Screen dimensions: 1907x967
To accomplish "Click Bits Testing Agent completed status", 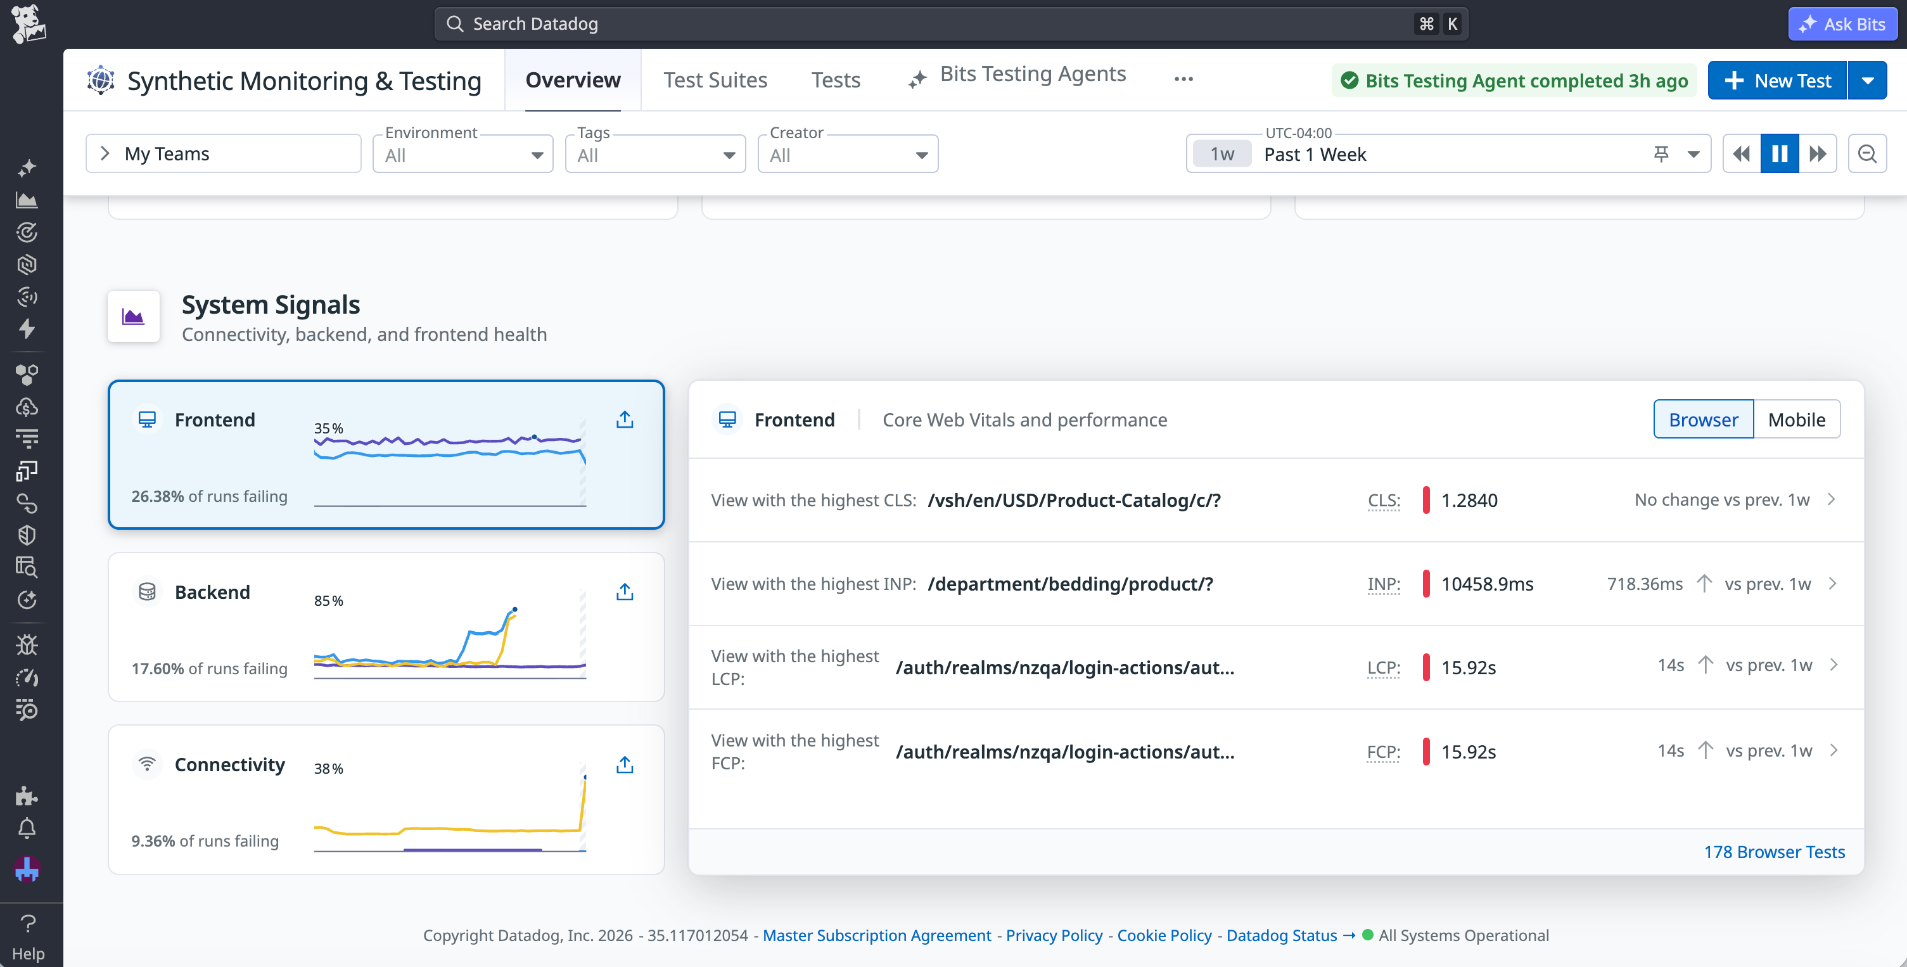I will coord(1514,80).
